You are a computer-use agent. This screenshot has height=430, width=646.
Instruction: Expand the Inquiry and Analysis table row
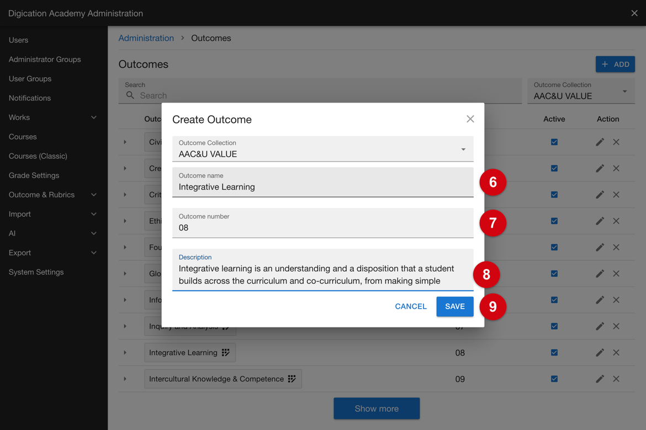click(x=125, y=326)
